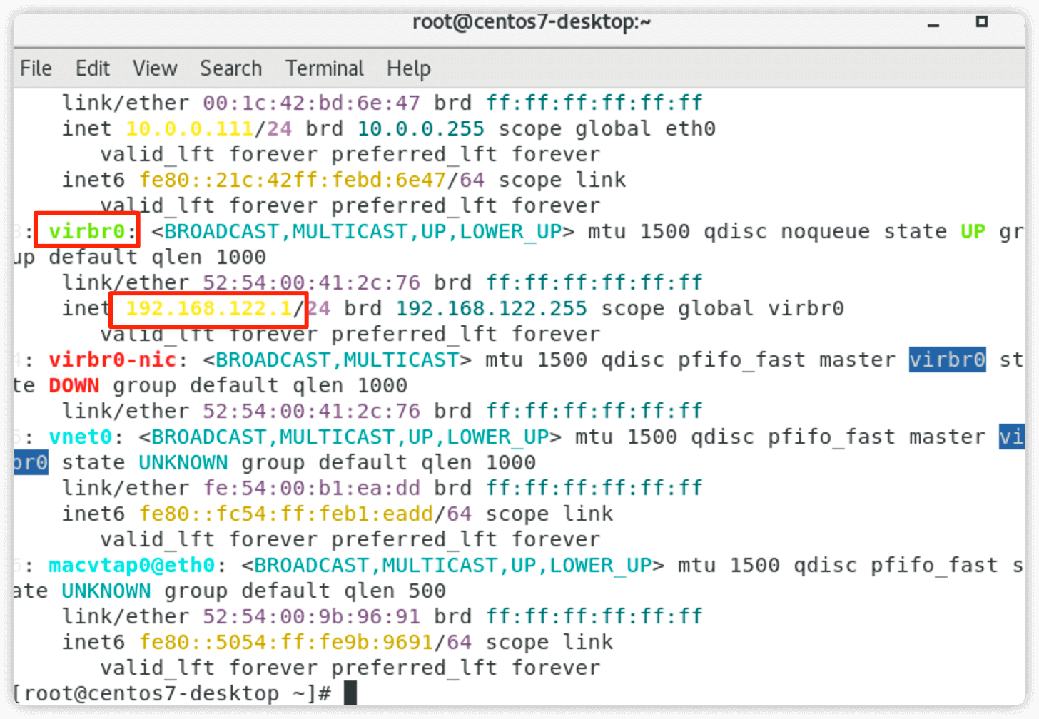Click the broadcast address 192.168.122.255
1039x719 pixels.
point(492,308)
